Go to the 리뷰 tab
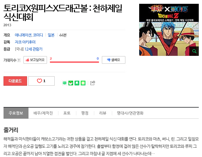This screenshot has width=202, height=157. pyautogui.click(x=103, y=113)
